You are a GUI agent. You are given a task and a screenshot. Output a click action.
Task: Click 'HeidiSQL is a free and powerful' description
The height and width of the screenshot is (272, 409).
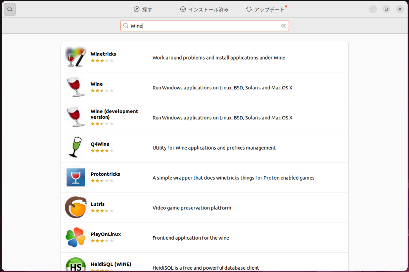[206, 268]
